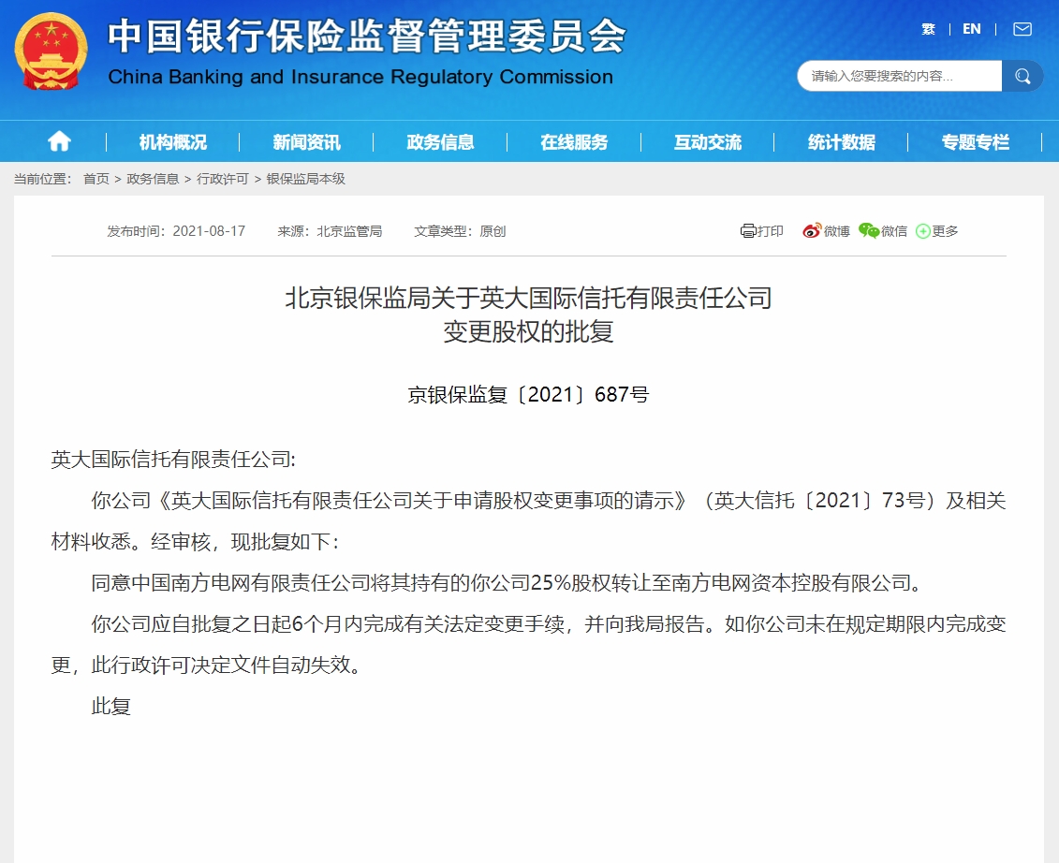Click publish date 2021-08-17
1059x863 pixels.
209,231
